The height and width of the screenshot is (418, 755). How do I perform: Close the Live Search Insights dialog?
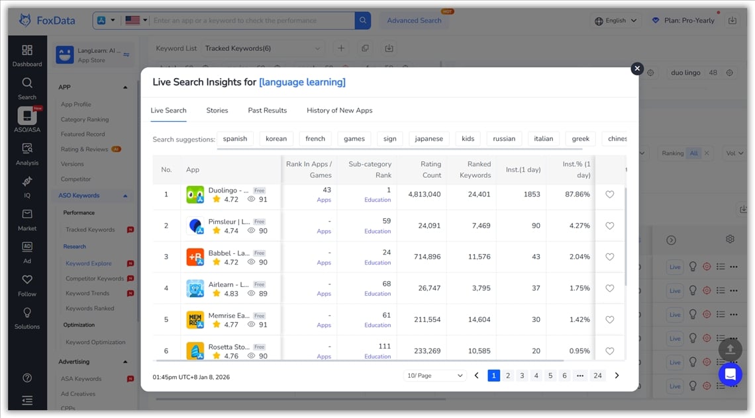click(636, 68)
